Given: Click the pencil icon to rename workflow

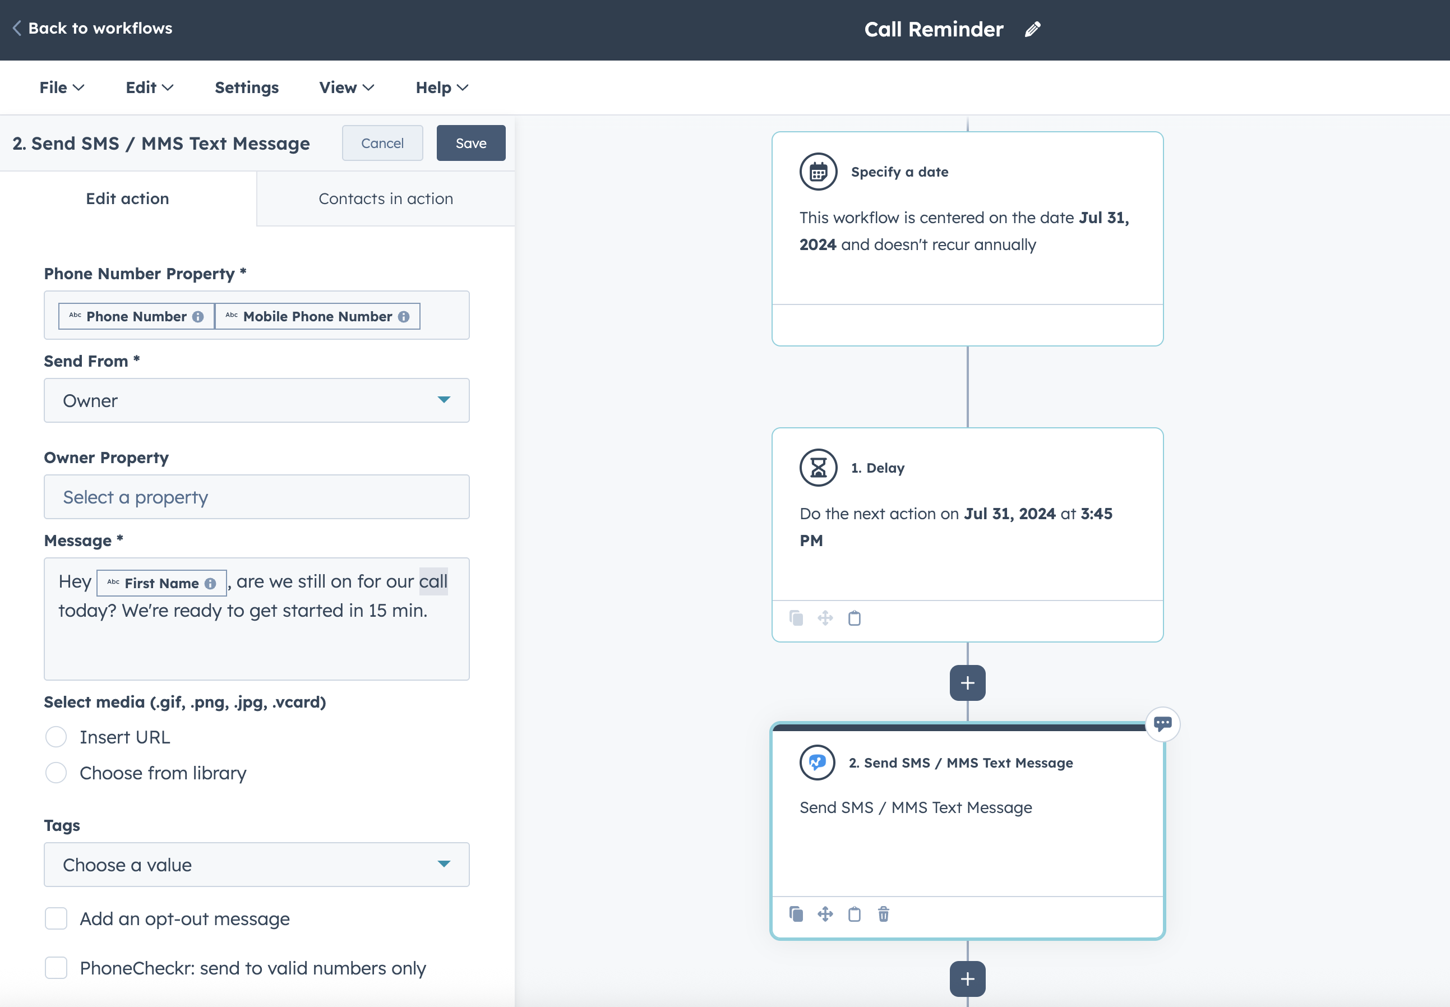Looking at the screenshot, I should click(1032, 29).
